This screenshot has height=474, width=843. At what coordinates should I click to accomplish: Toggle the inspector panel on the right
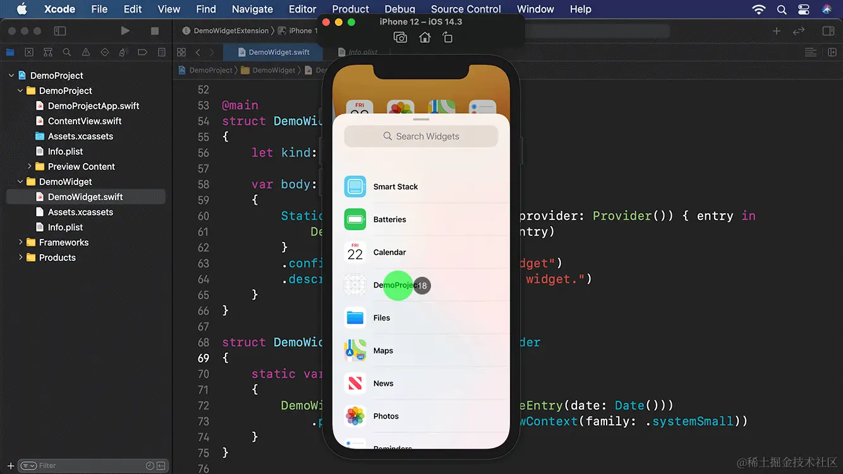(828, 31)
